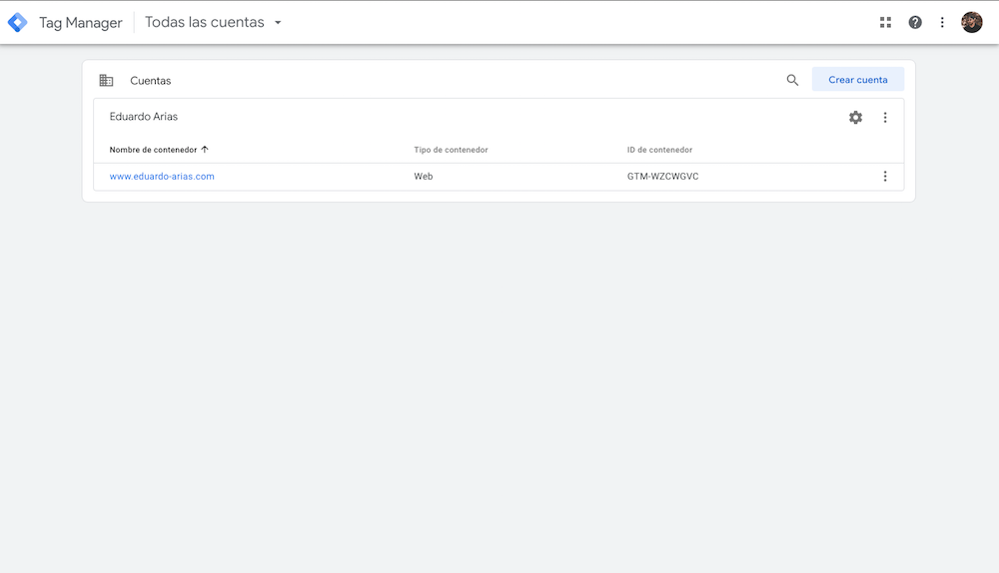
Task: Click the Tipo de contenedor column header
Action: pyautogui.click(x=452, y=150)
